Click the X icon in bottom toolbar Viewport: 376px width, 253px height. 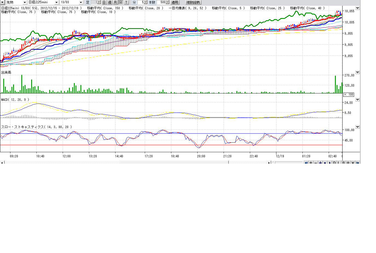tap(353, 163)
